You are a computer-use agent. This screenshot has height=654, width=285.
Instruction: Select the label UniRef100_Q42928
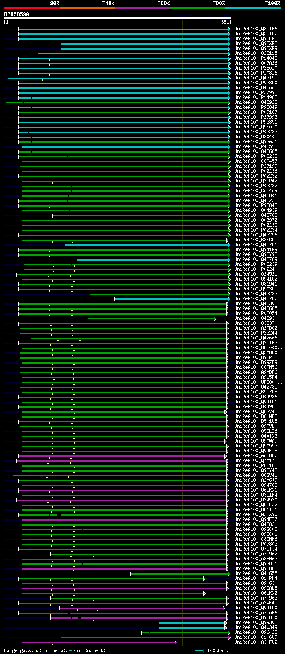(x=256, y=103)
